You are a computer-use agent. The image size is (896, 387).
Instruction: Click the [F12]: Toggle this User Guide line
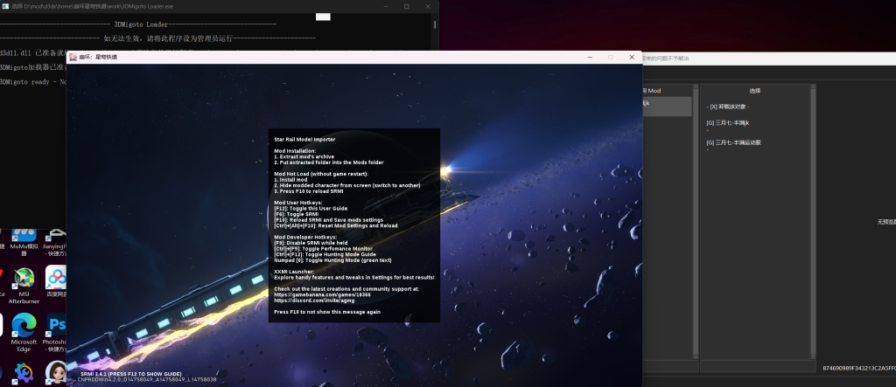coord(311,208)
